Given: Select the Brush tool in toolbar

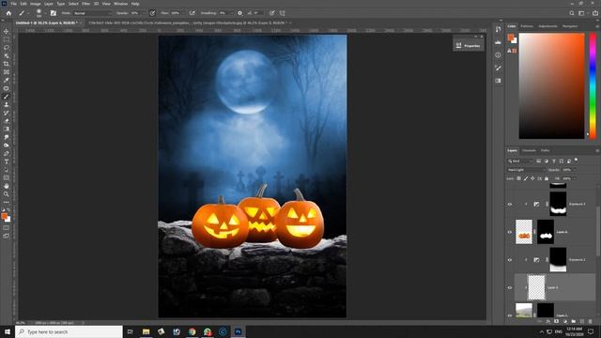Looking at the screenshot, I should tap(7, 97).
